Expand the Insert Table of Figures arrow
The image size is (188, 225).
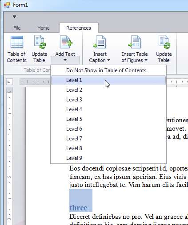pyautogui.click(x=146, y=60)
